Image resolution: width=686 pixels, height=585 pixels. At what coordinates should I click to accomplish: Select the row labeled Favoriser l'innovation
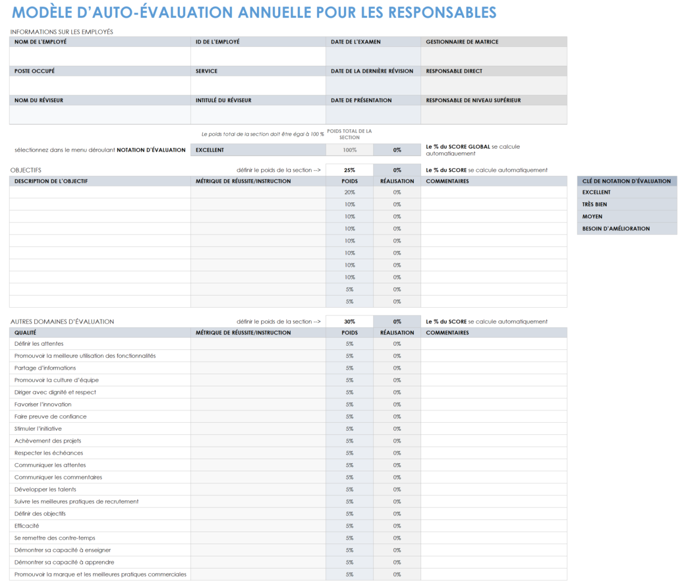click(x=100, y=404)
